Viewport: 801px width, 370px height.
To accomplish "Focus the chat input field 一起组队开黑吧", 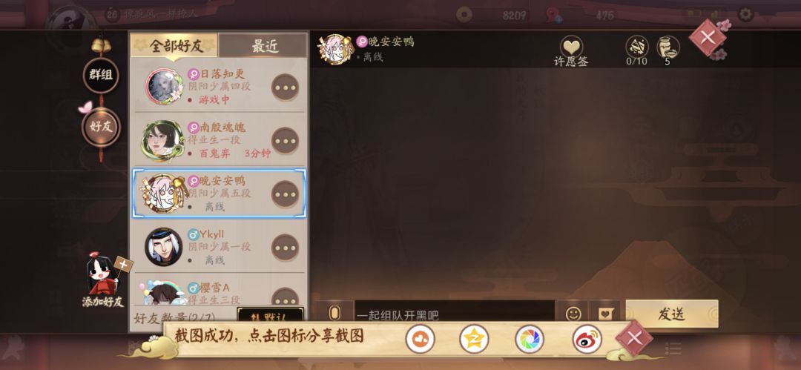I will pos(455,314).
